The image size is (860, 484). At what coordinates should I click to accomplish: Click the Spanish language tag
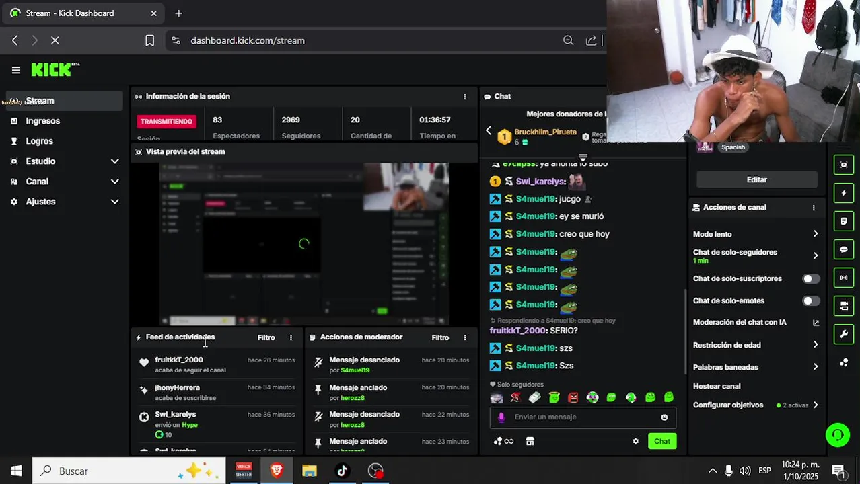click(x=733, y=147)
